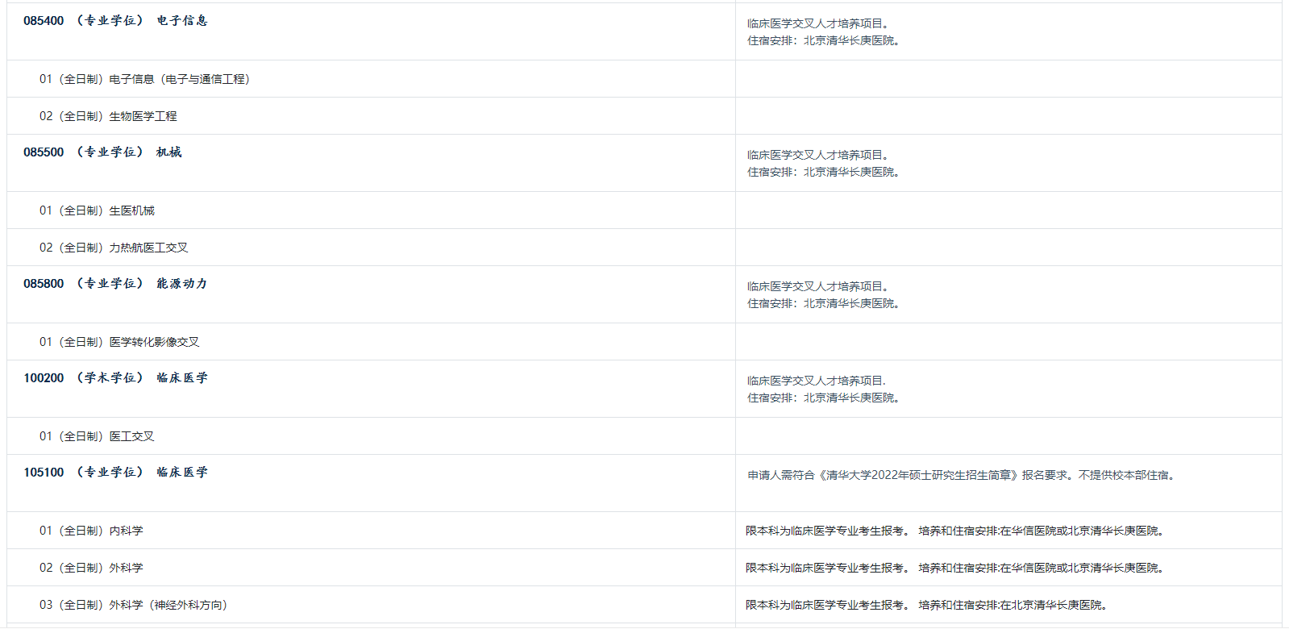Click the remark text beside 085800 能源动力

pos(823,295)
